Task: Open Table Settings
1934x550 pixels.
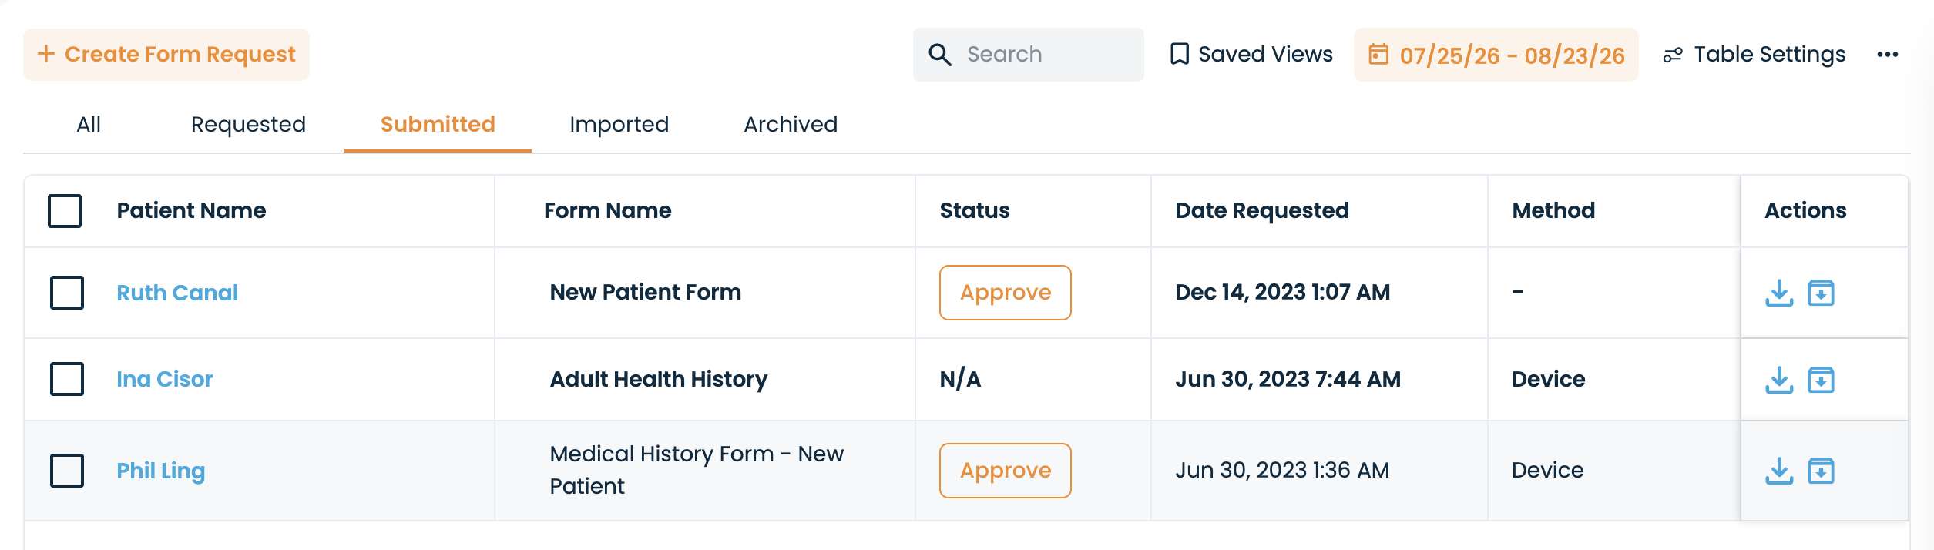Action: [x=1754, y=55]
